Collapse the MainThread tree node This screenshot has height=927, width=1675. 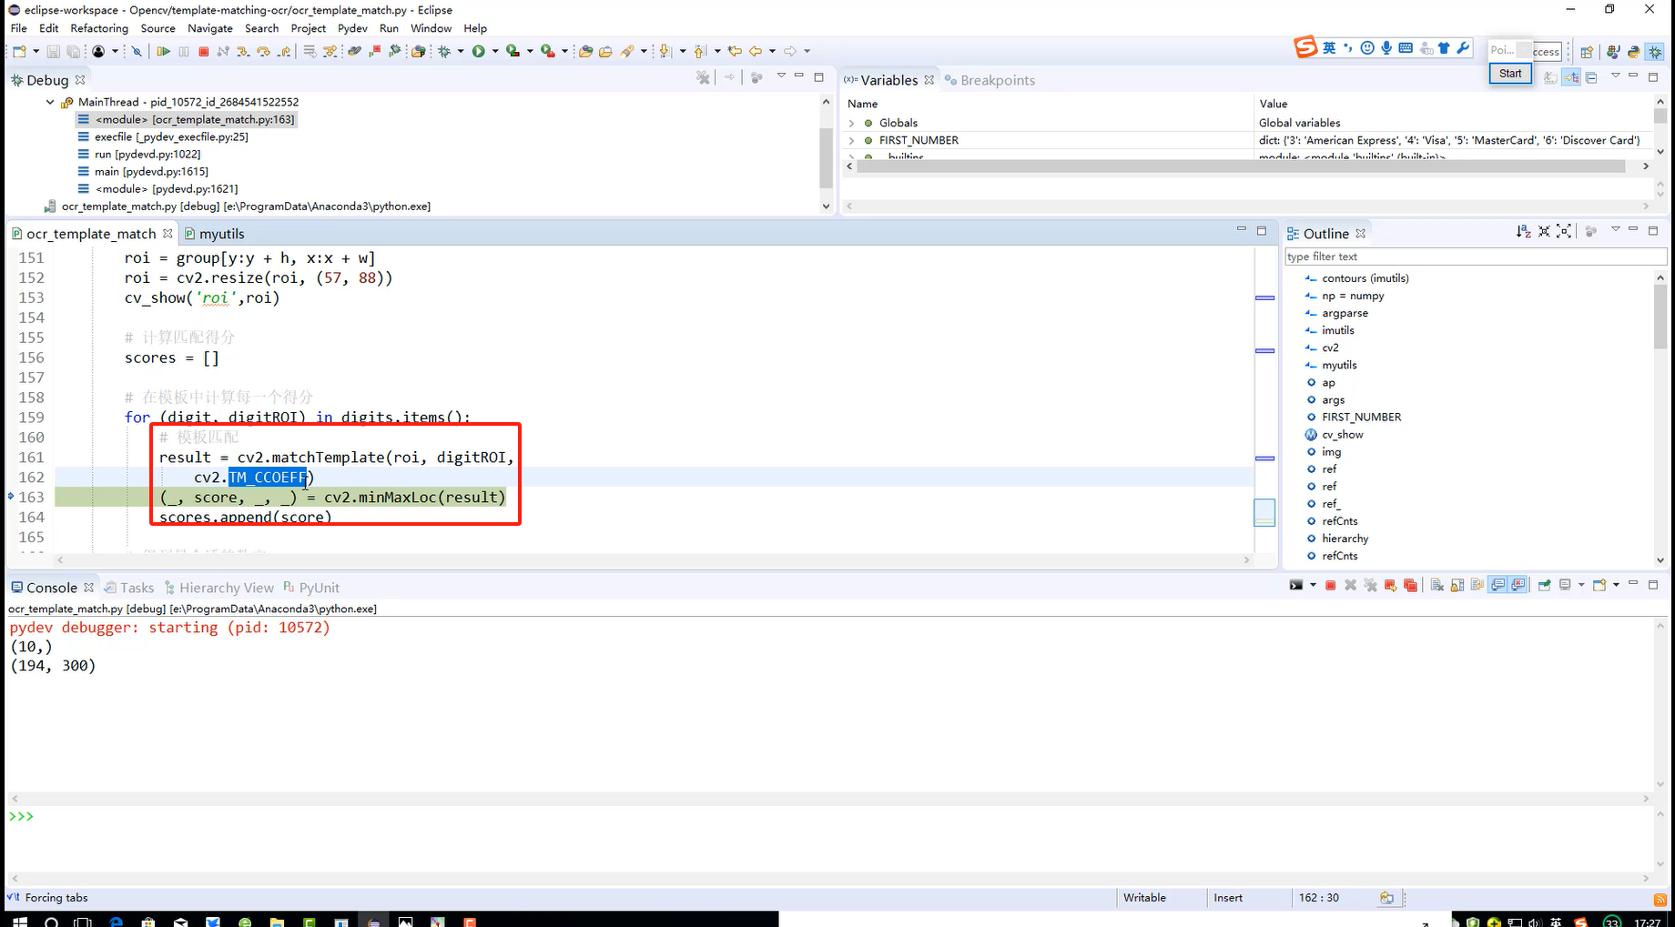click(50, 102)
